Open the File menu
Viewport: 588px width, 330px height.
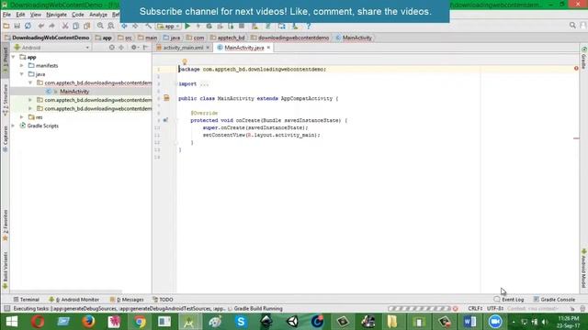pyautogui.click(x=6, y=15)
